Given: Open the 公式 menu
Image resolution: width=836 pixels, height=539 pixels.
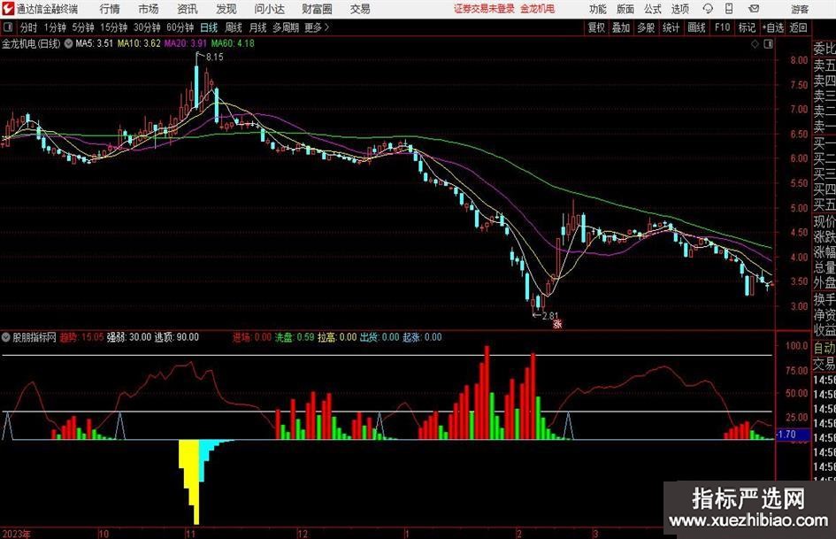Looking at the screenshot, I should pos(653,9).
